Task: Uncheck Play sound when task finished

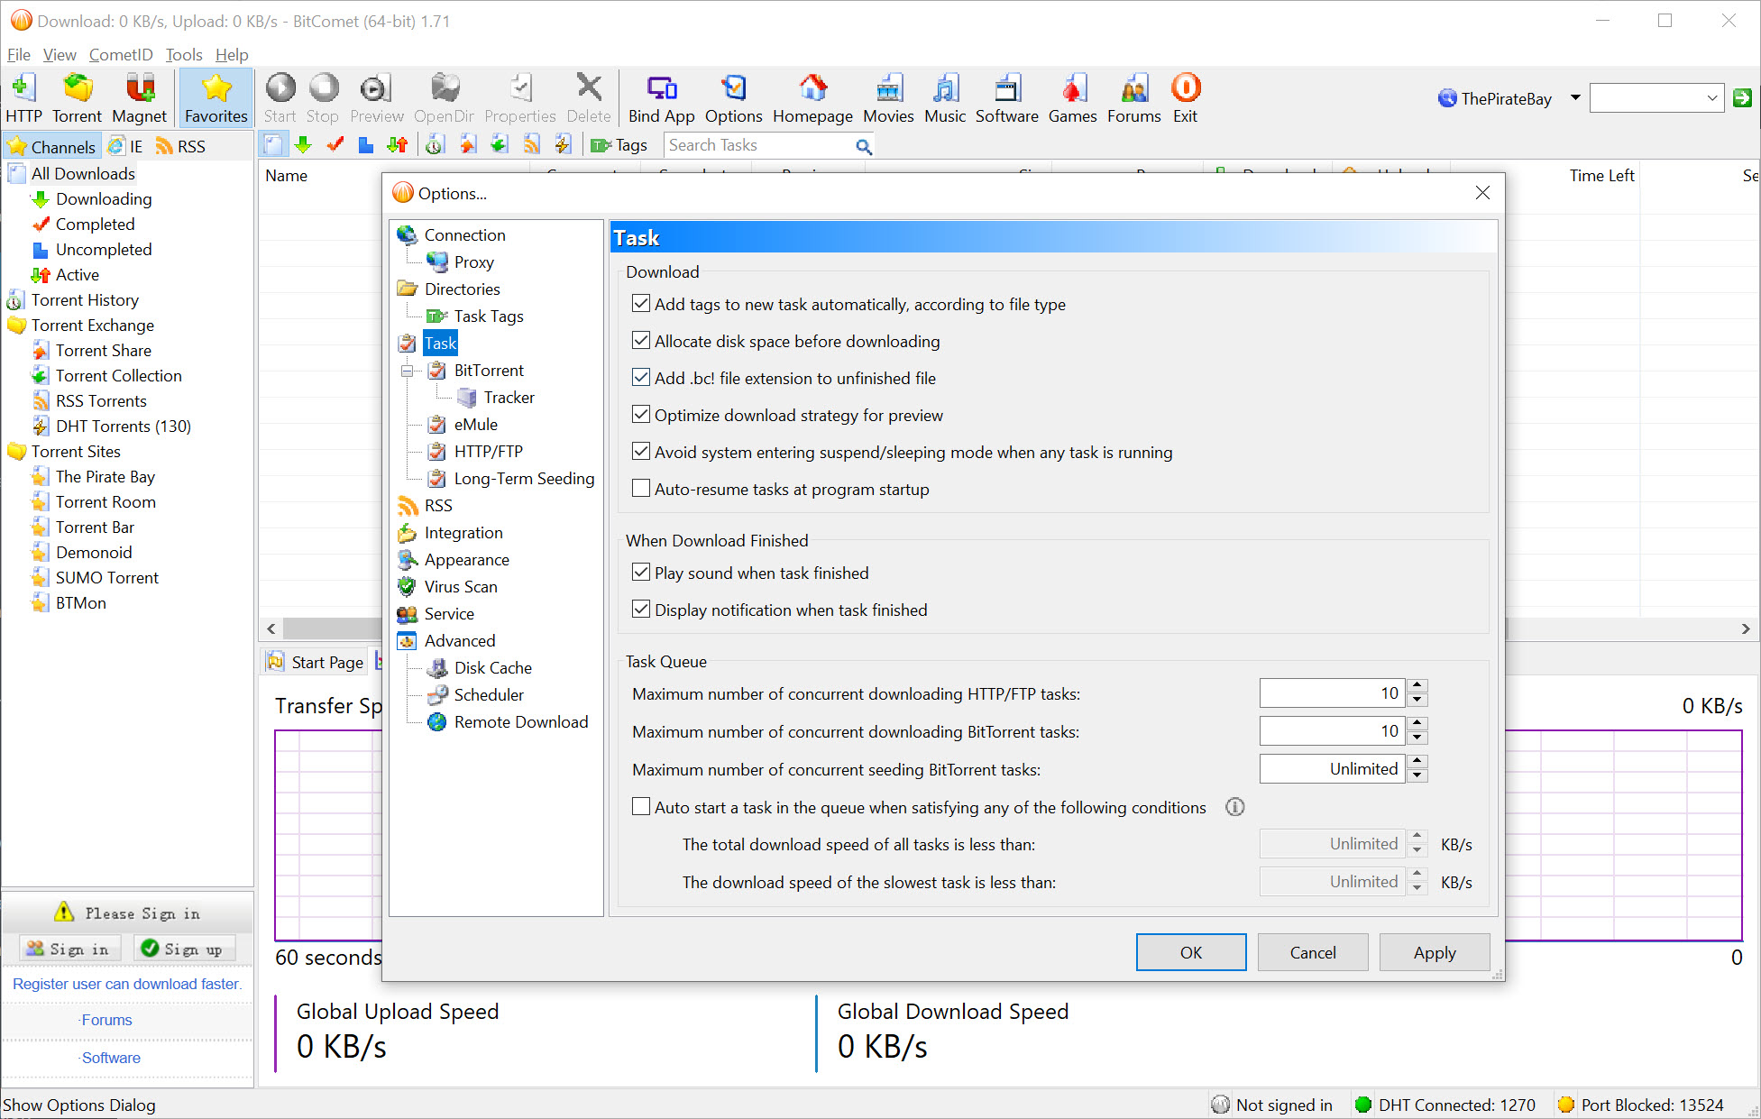Action: click(x=641, y=573)
